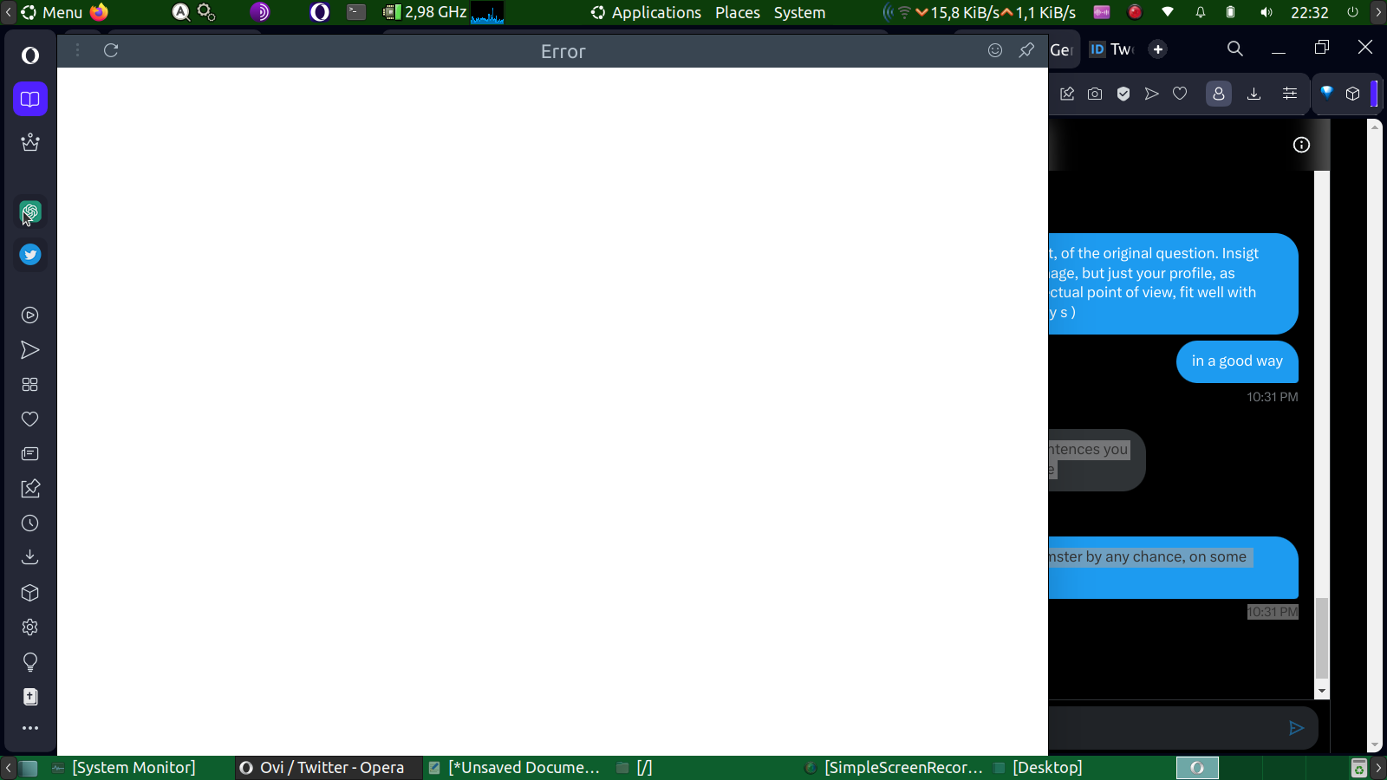
Task: Switch to the 'Ge' browser tab
Action: pos(1061,49)
